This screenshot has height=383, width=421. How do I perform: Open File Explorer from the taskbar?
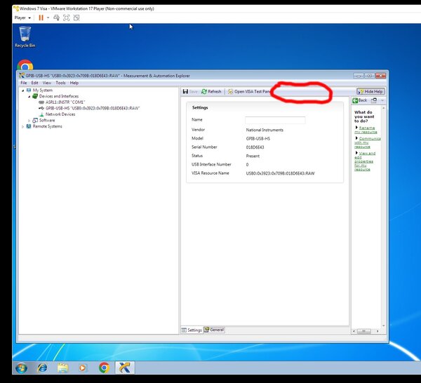point(63,368)
